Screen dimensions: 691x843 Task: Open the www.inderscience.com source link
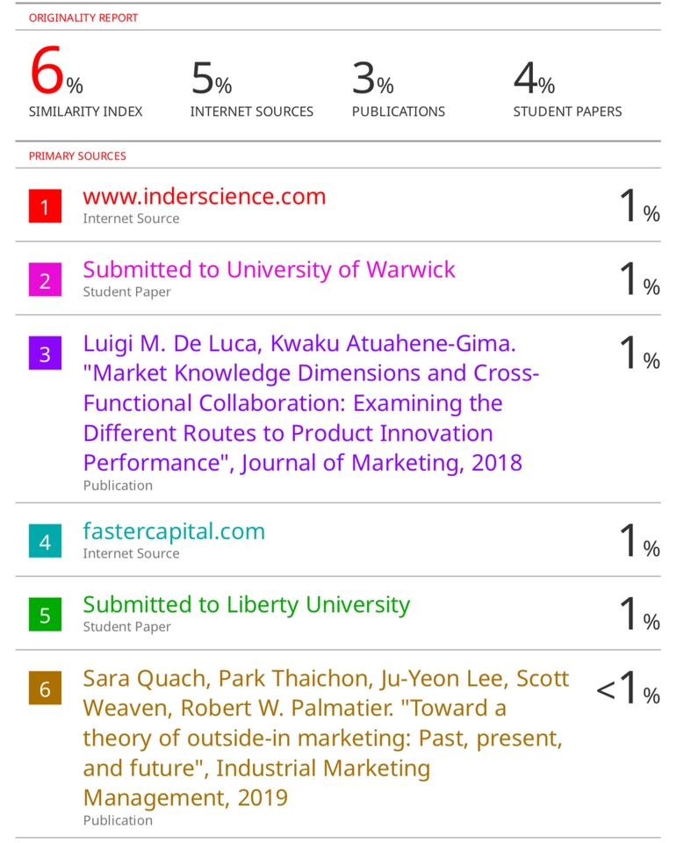tap(204, 196)
